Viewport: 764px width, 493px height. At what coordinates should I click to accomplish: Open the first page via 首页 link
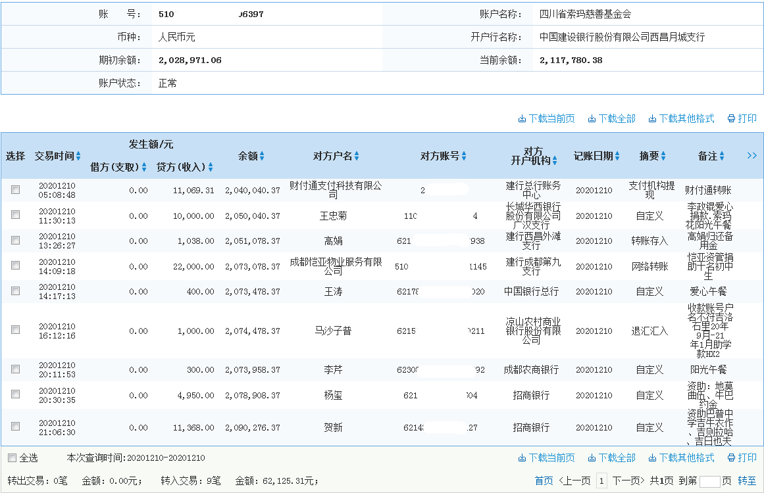coord(544,479)
